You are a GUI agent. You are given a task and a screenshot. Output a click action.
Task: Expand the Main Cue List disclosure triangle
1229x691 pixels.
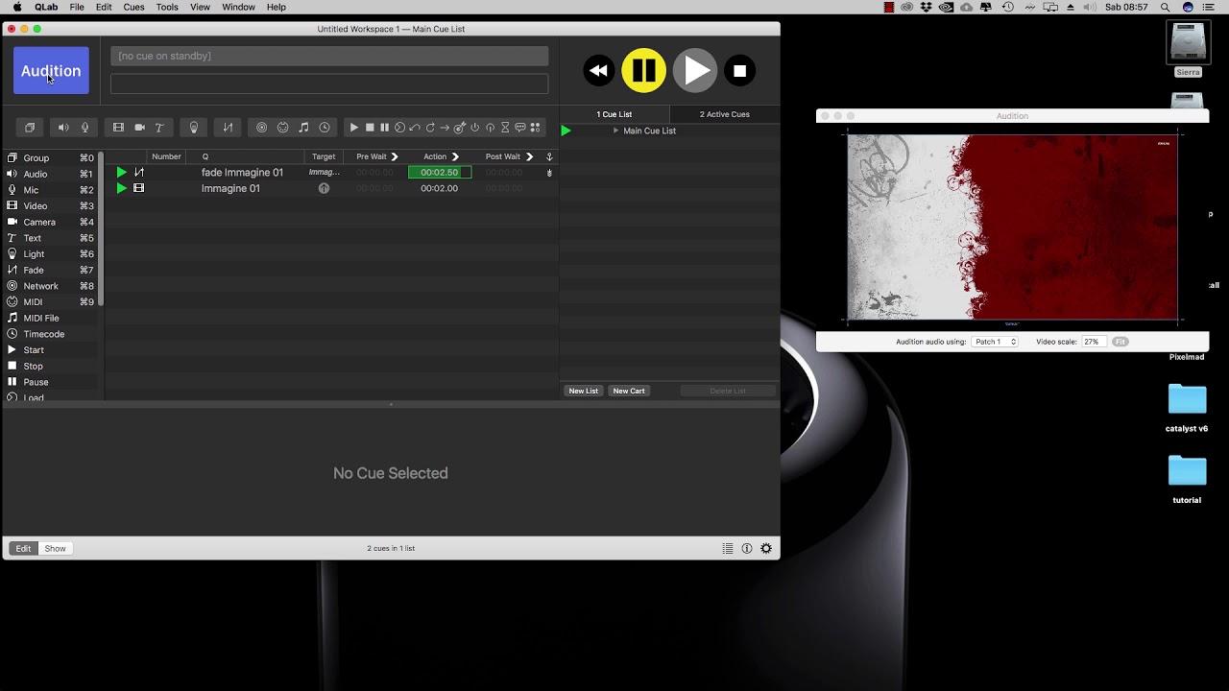pyautogui.click(x=615, y=131)
